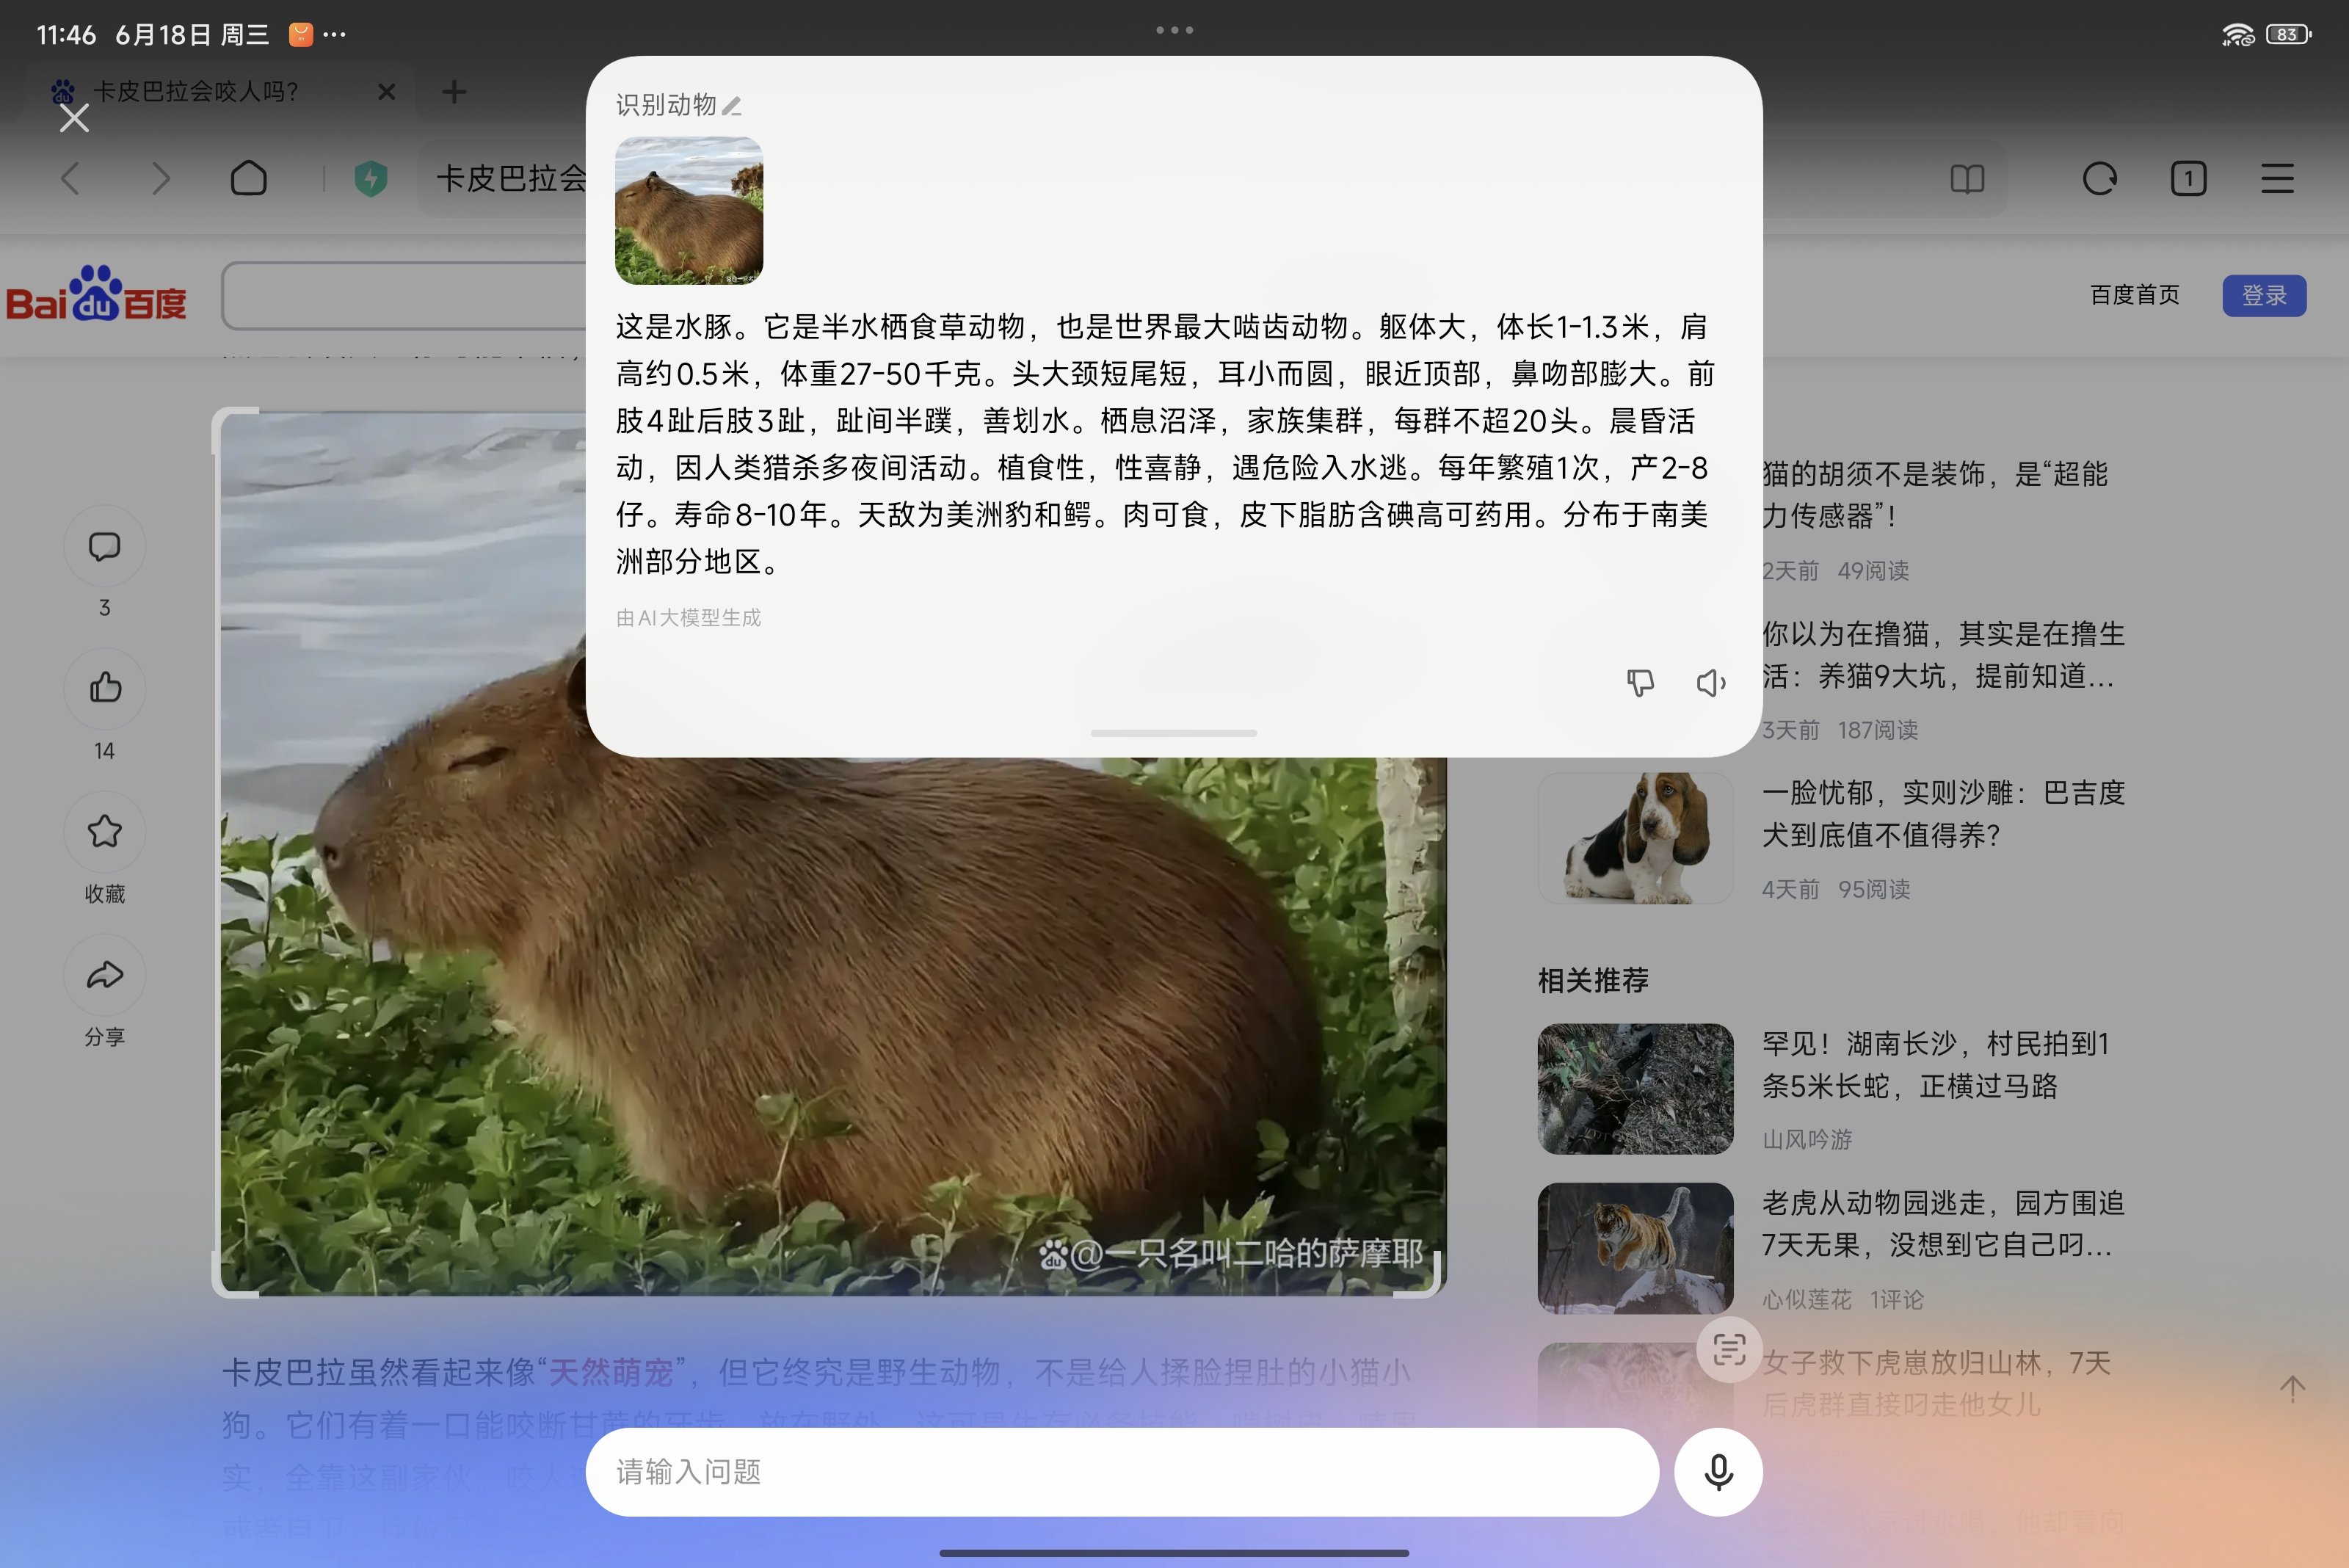The height and width of the screenshot is (1568, 2349).
Task: Close the 卡皮巴拉会咬人吗 tab
Action: click(x=387, y=92)
